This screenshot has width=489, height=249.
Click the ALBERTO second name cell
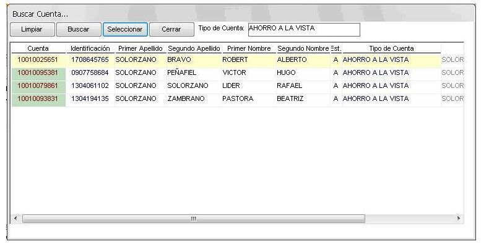coord(303,60)
